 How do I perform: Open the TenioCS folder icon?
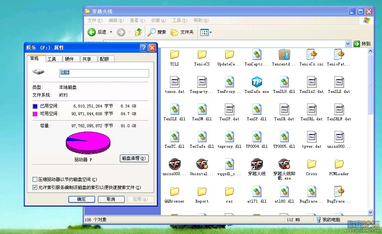coord(202,54)
